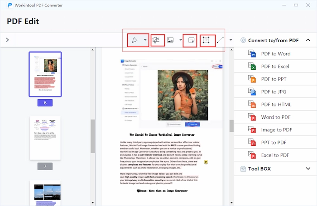Expand the left sidebar chevron

pos(8,40)
